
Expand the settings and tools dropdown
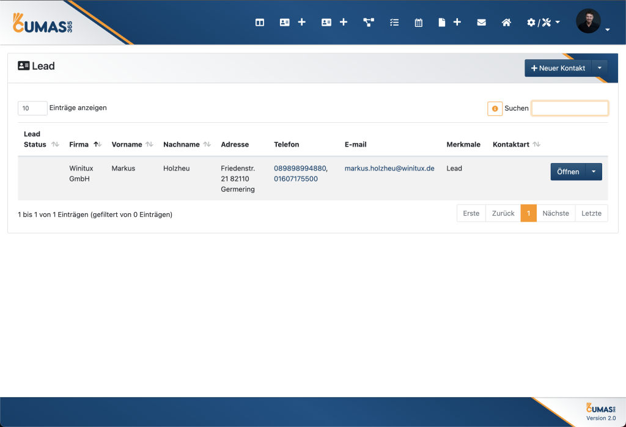point(543,23)
